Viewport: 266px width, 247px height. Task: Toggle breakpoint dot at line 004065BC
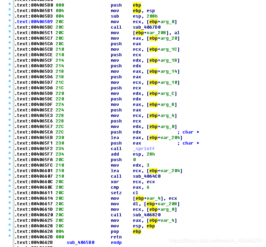click(x=10, y=26)
